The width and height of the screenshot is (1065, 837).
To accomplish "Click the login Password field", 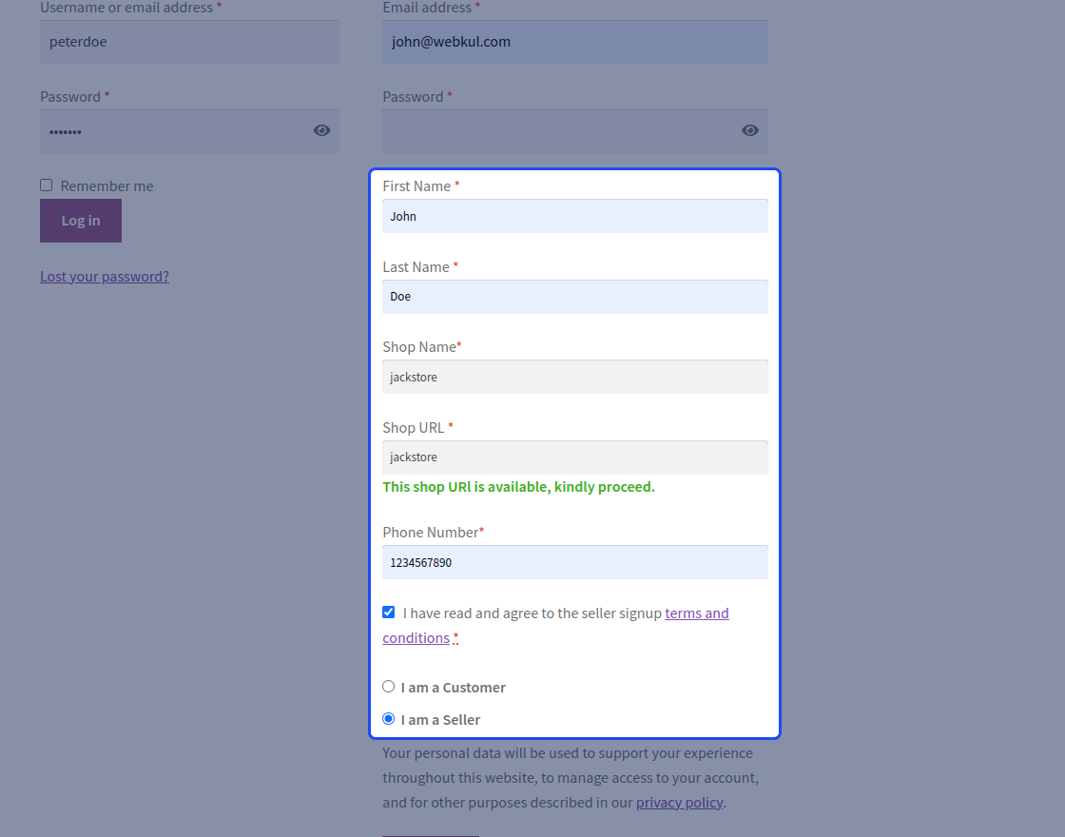I will 171,130.
